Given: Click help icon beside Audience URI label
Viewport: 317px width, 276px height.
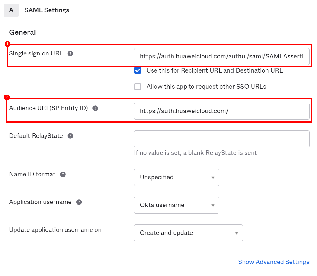Looking at the screenshot, I should pyautogui.click(x=95, y=108).
